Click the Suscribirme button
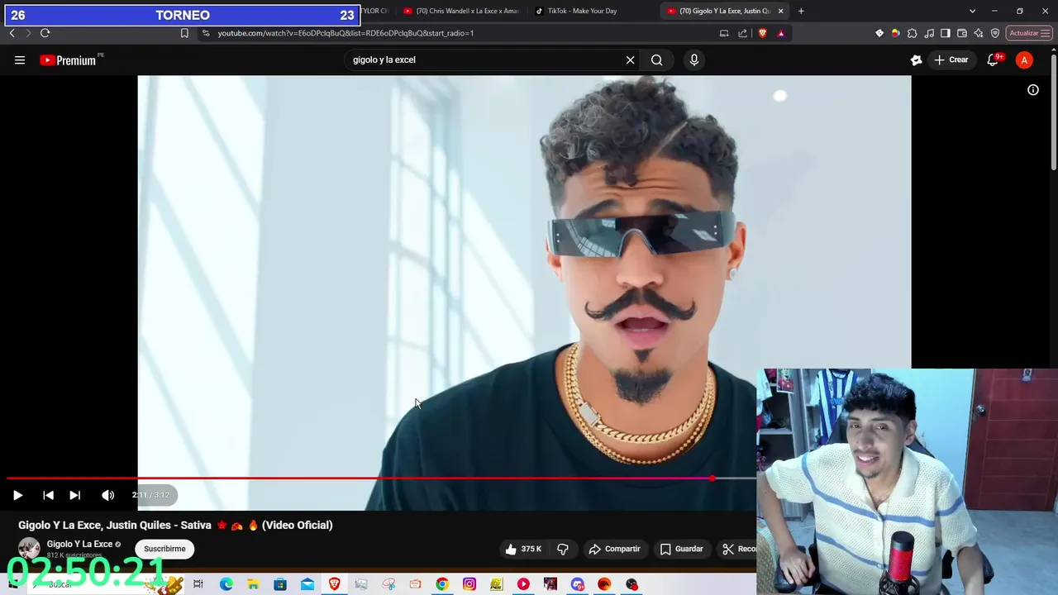 tap(164, 549)
